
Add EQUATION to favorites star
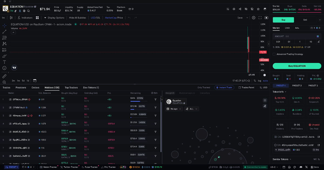click(x=258, y=9)
